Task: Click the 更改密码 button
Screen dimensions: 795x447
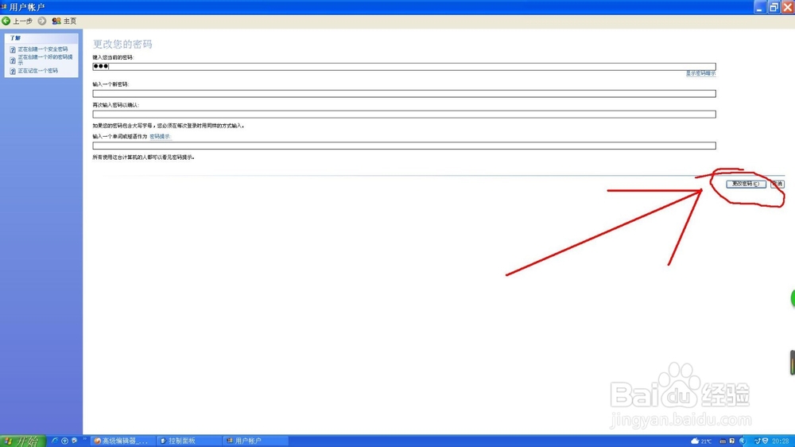Action: coord(746,184)
